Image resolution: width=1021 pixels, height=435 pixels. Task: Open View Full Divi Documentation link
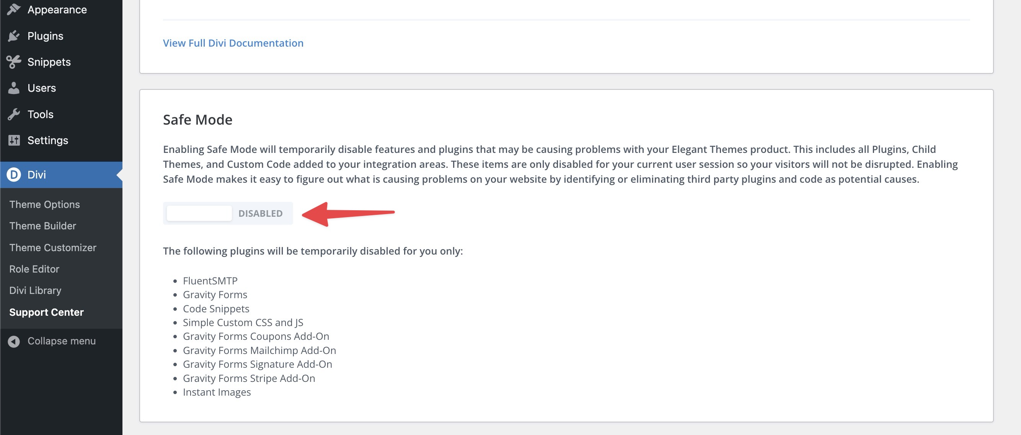click(233, 43)
